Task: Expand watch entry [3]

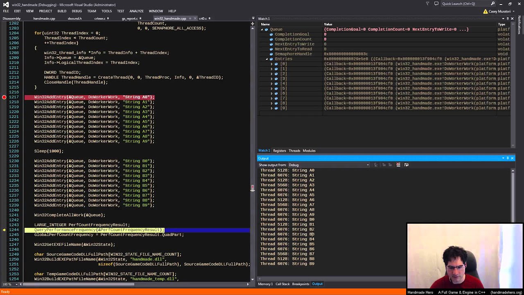Action: click(271, 79)
